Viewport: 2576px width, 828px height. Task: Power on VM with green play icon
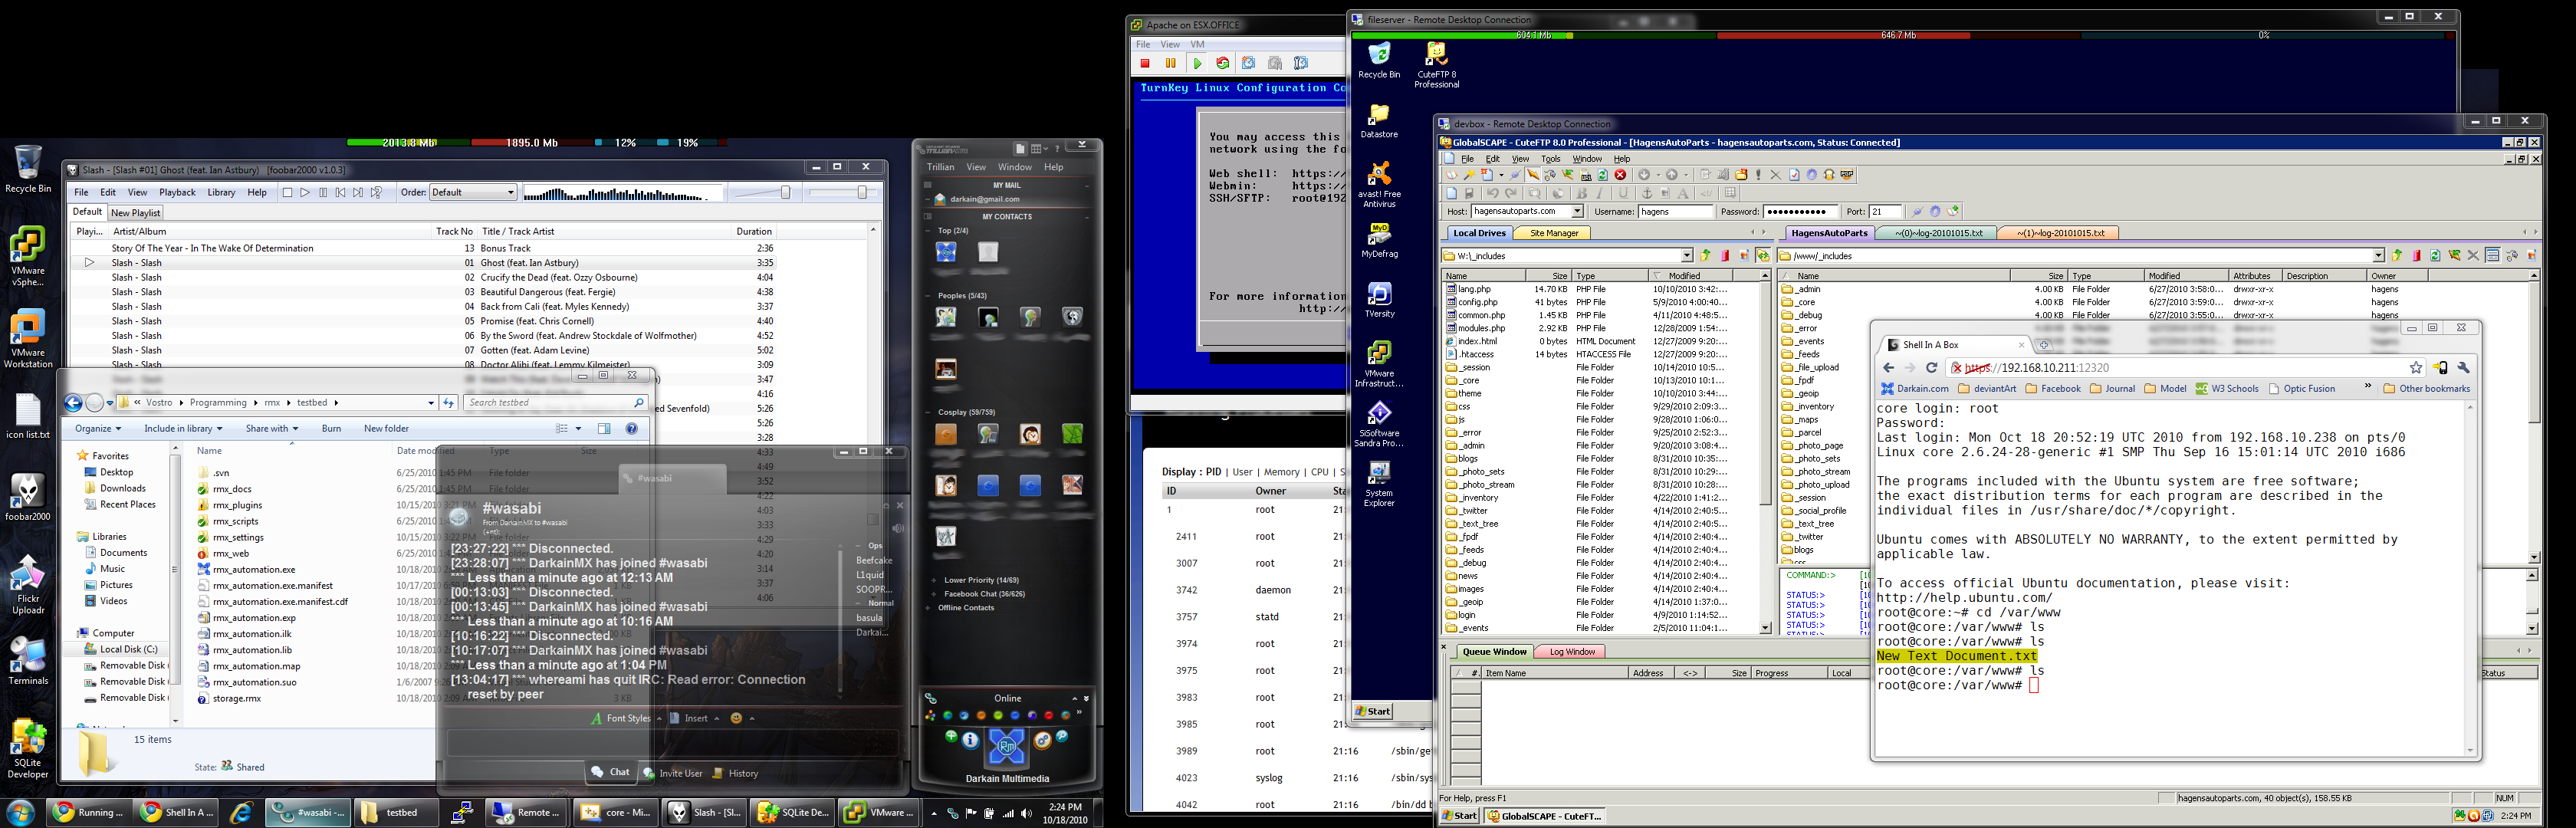tap(1197, 63)
